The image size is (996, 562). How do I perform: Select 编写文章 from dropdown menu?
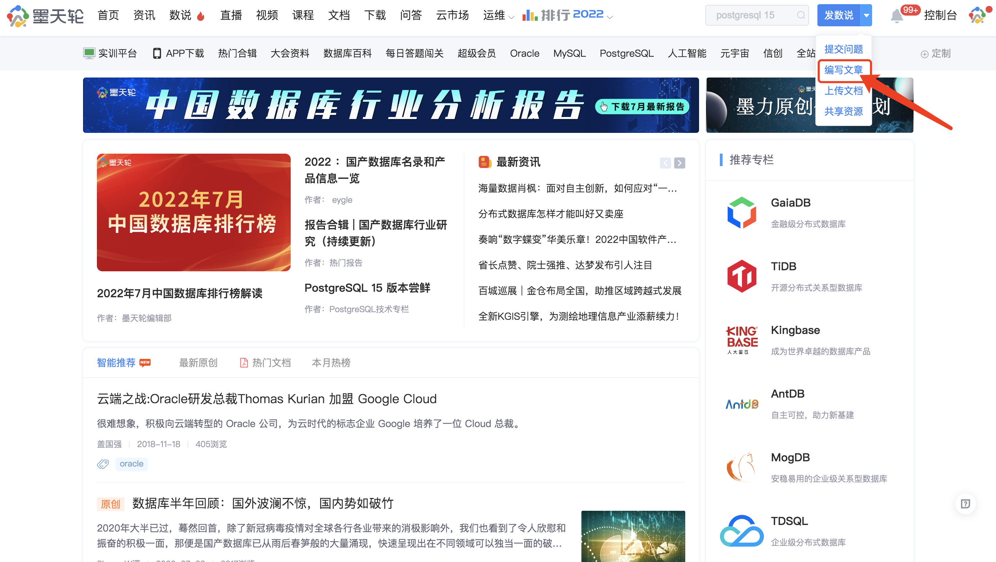(843, 70)
